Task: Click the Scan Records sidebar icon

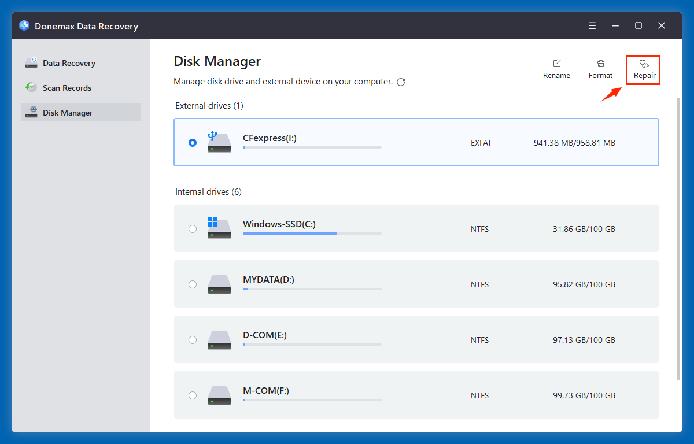Action: pos(31,87)
